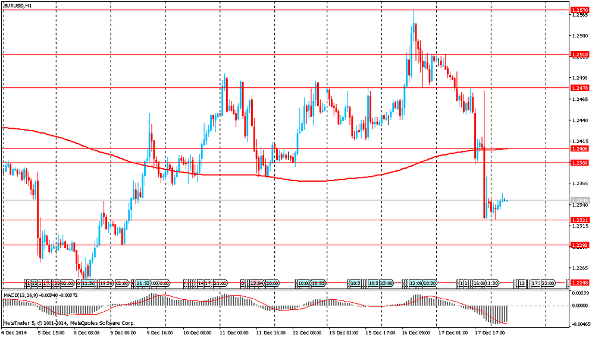
Task: Click the 16 Dec 09:00 time axis label
Action: point(419,334)
